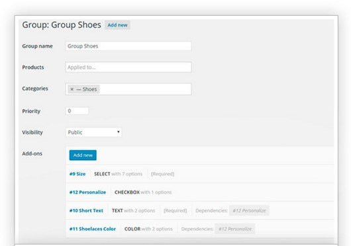
Task: Click the 'TEXT with 2 options' text
Action: pos(133,210)
